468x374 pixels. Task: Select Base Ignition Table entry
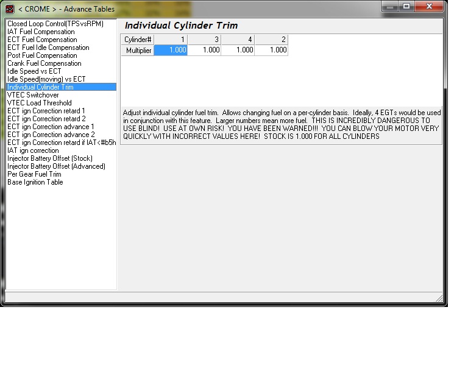point(35,182)
